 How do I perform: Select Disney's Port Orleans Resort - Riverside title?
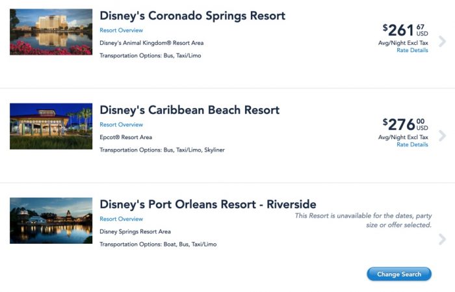click(208, 204)
